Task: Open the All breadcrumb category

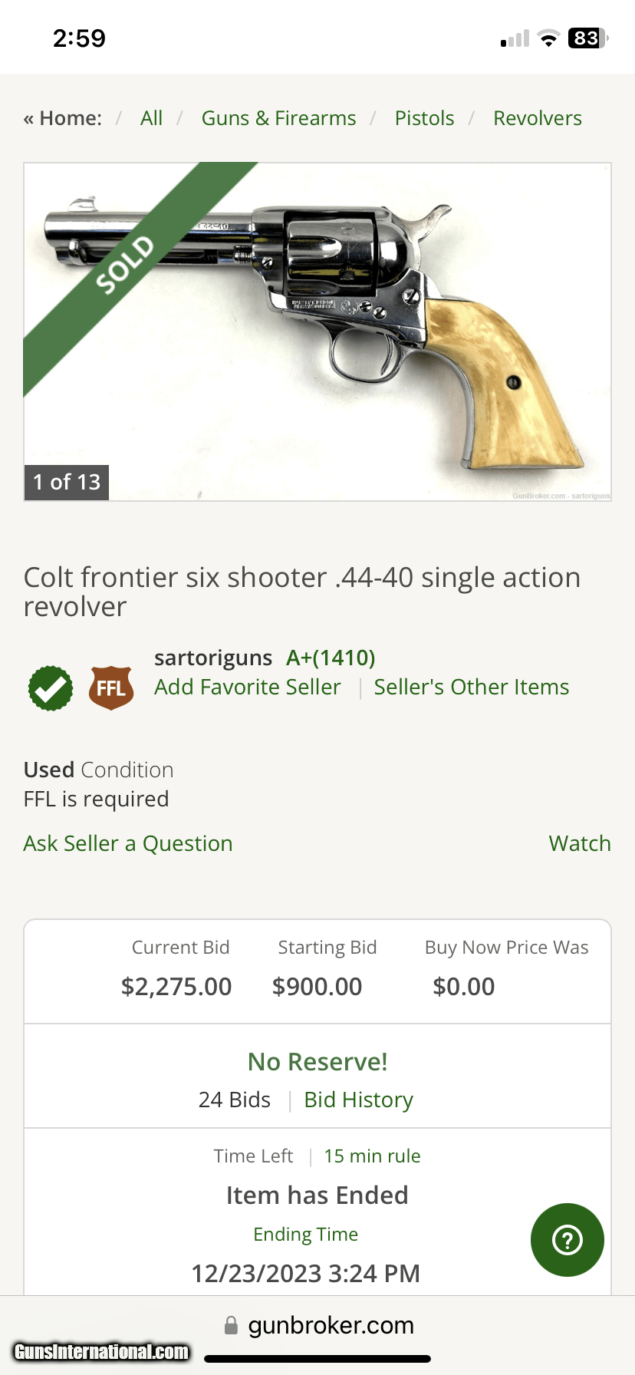Action: (x=151, y=118)
